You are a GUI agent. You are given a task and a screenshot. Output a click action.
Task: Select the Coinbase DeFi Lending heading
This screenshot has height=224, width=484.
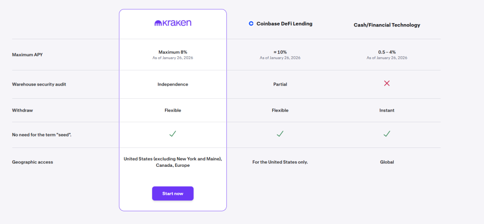(x=284, y=24)
